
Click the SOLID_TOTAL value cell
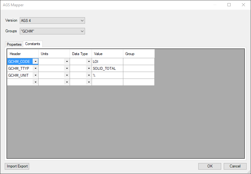tap(107, 68)
